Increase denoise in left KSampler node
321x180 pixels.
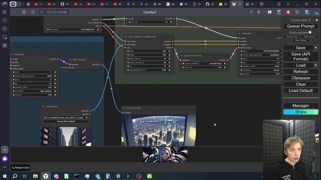(x=55, y=95)
